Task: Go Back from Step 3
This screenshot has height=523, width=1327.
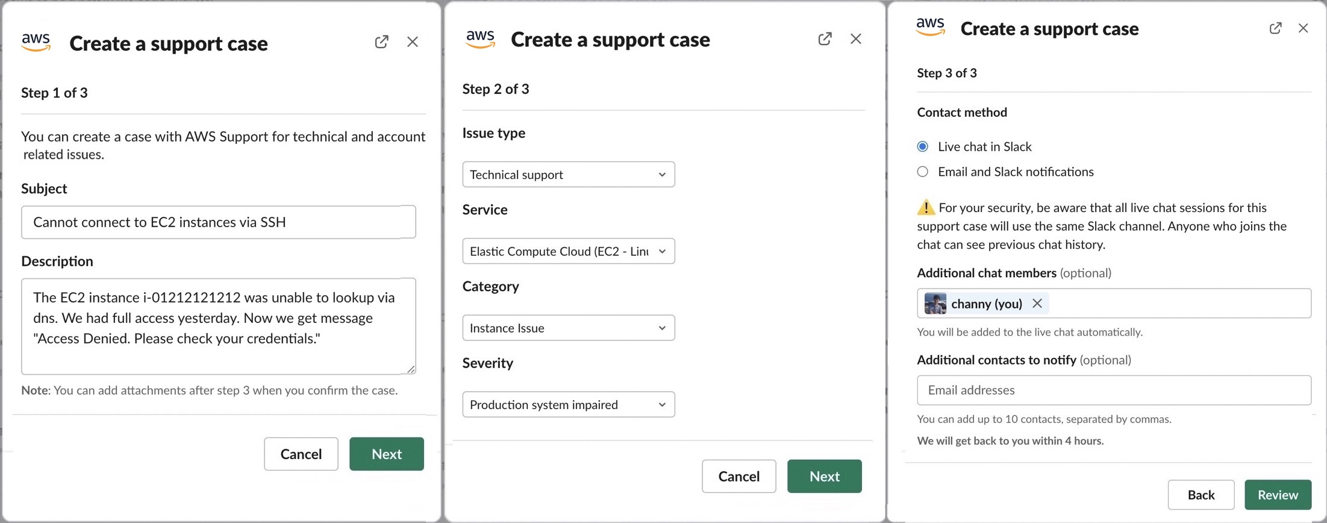Action: [x=1201, y=495]
